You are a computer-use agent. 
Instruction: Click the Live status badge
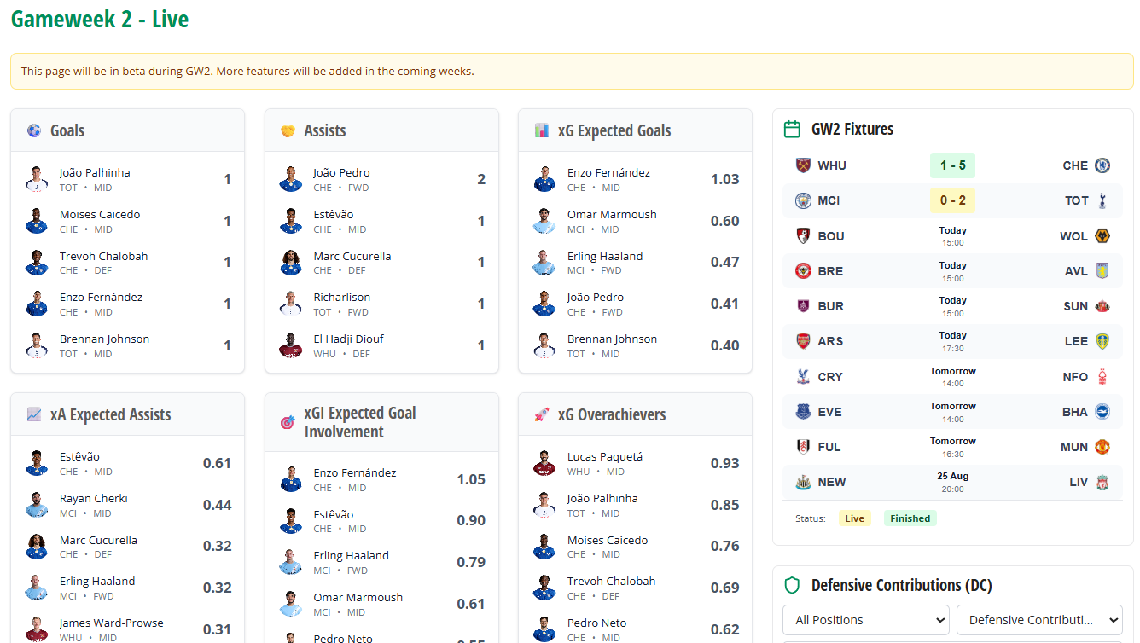pyautogui.click(x=854, y=518)
